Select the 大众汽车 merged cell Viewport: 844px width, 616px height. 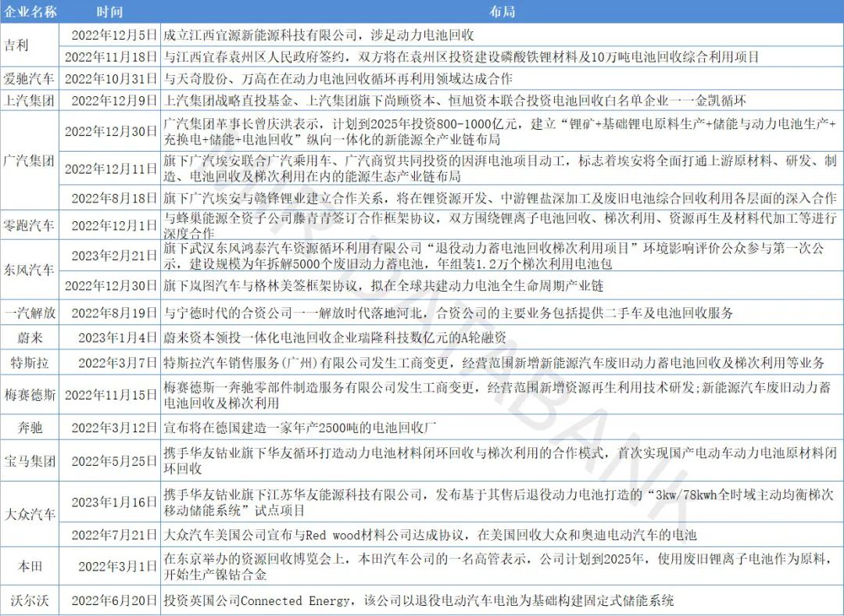click(x=30, y=514)
